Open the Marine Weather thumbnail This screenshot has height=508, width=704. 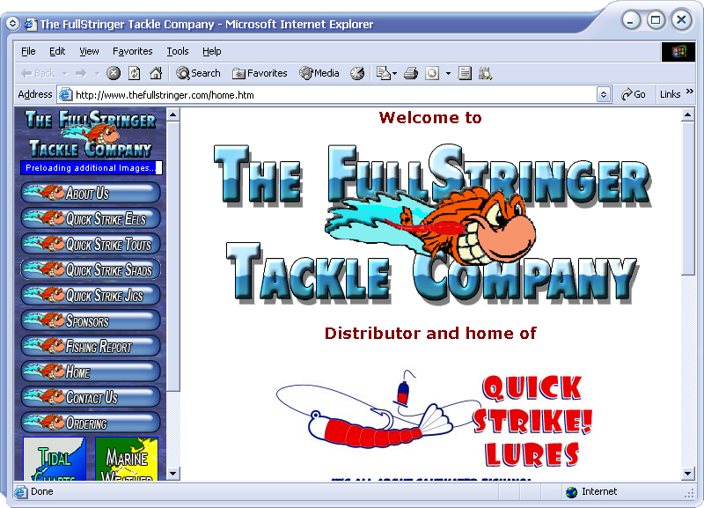pos(127,458)
